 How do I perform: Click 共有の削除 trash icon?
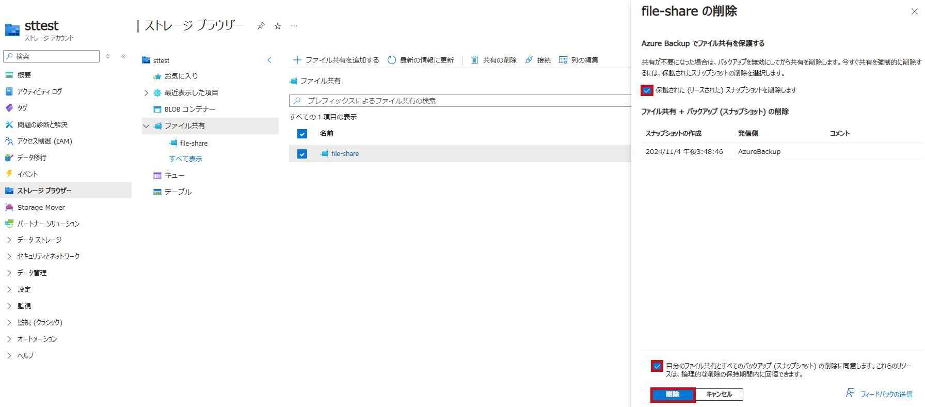click(x=474, y=60)
